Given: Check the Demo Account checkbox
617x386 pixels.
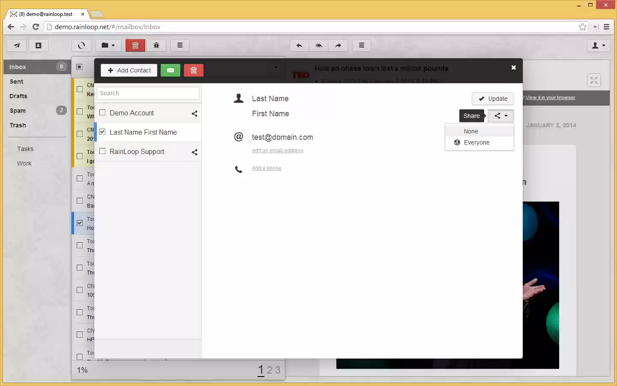Looking at the screenshot, I should pos(102,112).
